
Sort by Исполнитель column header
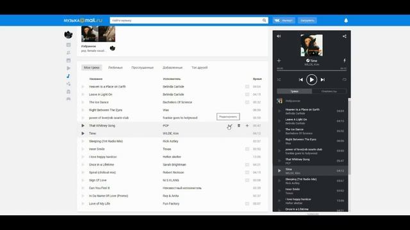[172, 79]
